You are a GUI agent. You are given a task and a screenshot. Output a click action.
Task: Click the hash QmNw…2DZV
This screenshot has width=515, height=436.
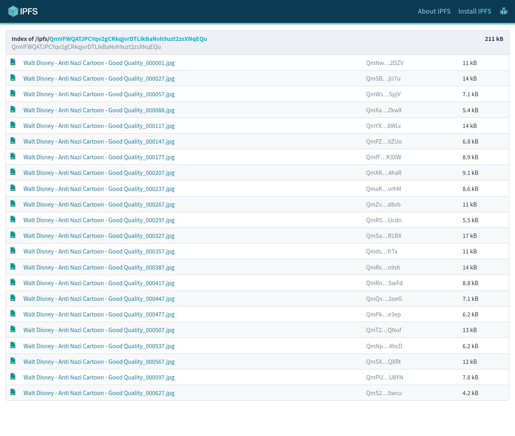(385, 63)
